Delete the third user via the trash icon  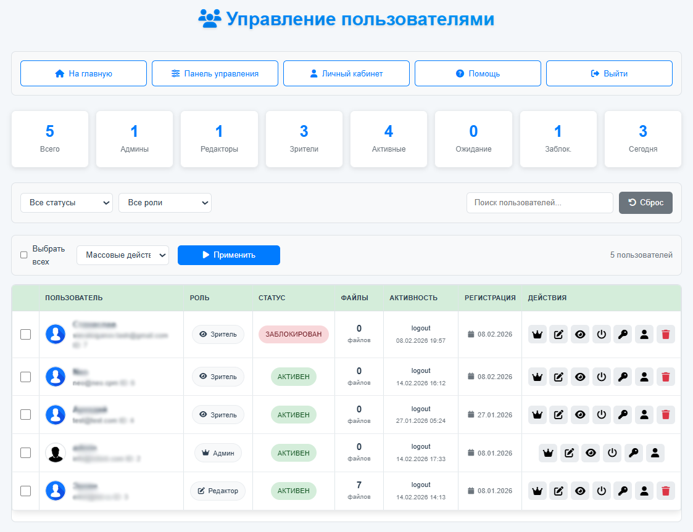[x=665, y=414]
